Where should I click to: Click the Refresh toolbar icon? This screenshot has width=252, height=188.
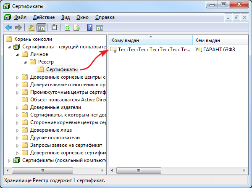67,28
